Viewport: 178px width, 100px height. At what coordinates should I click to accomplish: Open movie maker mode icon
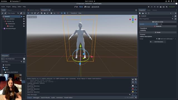point(167,7)
